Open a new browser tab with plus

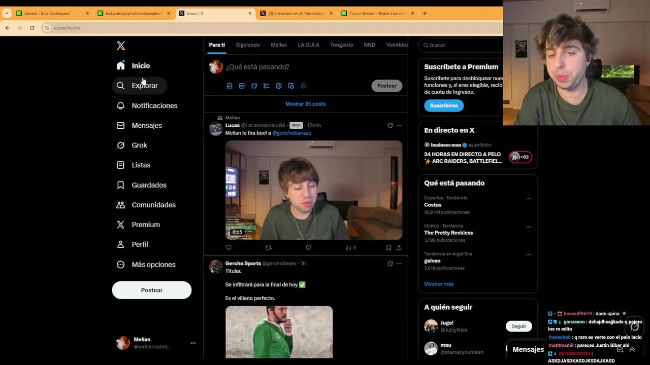tap(425, 13)
